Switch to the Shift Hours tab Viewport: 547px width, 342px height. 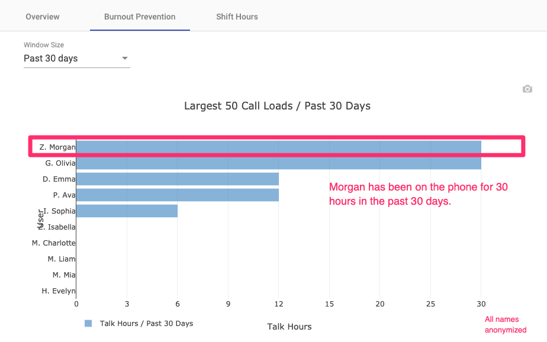pyautogui.click(x=237, y=17)
